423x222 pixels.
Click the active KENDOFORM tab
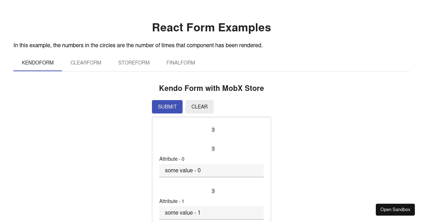38,63
